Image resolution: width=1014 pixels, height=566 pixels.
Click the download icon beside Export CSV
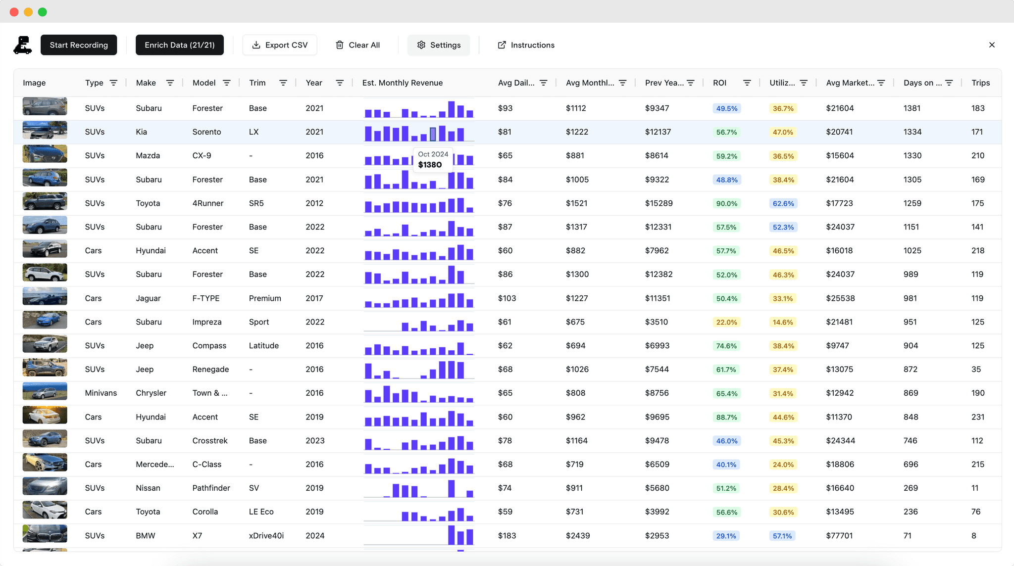tap(256, 45)
